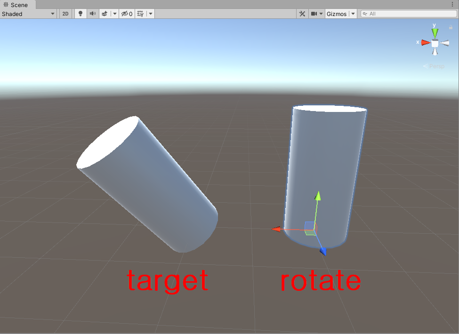Select the red X move handle arrow
The height and width of the screenshot is (334, 459).
coord(276,229)
